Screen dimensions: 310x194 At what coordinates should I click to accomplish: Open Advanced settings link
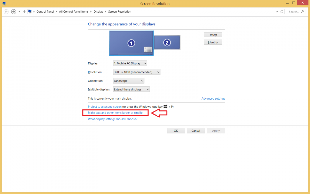pyautogui.click(x=213, y=99)
